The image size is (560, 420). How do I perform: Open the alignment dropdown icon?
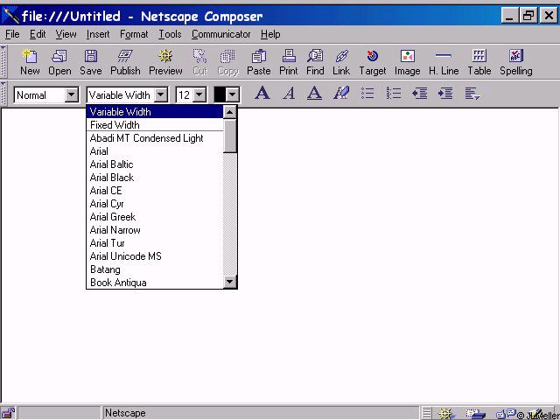click(x=472, y=94)
